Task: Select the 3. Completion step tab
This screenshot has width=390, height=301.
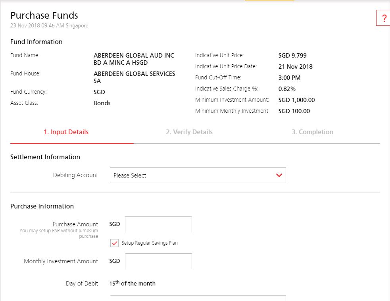Action: pyautogui.click(x=312, y=132)
